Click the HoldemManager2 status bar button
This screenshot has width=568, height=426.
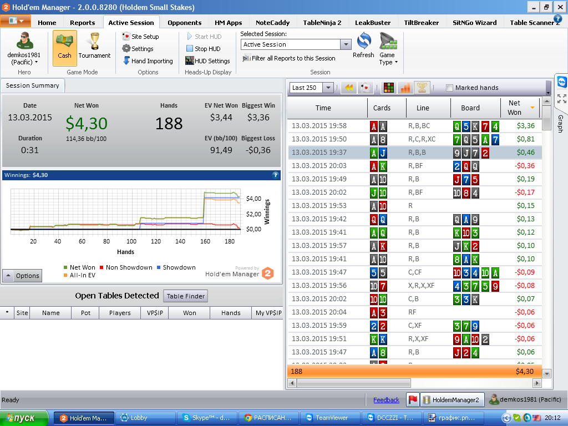click(x=453, y=399)
